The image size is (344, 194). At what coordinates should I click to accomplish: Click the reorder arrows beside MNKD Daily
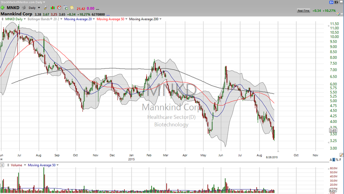3,19
